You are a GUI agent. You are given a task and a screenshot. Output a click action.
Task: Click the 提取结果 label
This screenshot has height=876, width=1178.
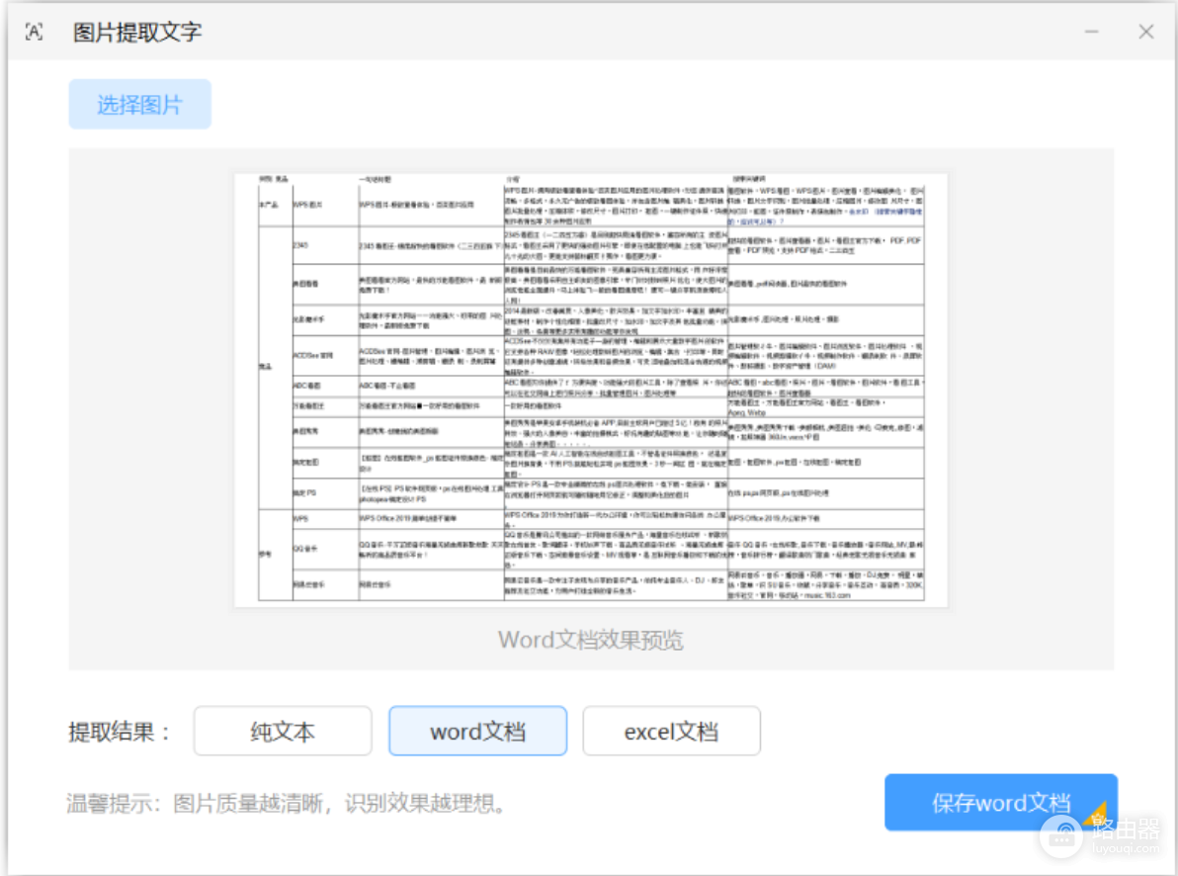(x=119, y=732)
